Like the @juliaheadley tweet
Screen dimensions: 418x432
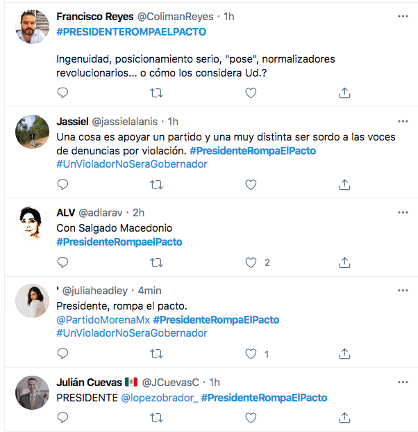pyautogui.click(x=251, y=354)
